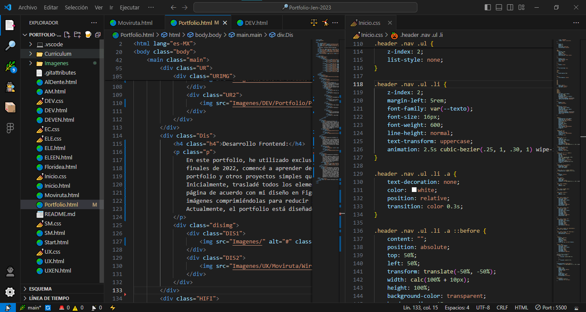Toggle the secondary side bar
The height and width of the screenshot is (312, 586).
click(510, 7)
